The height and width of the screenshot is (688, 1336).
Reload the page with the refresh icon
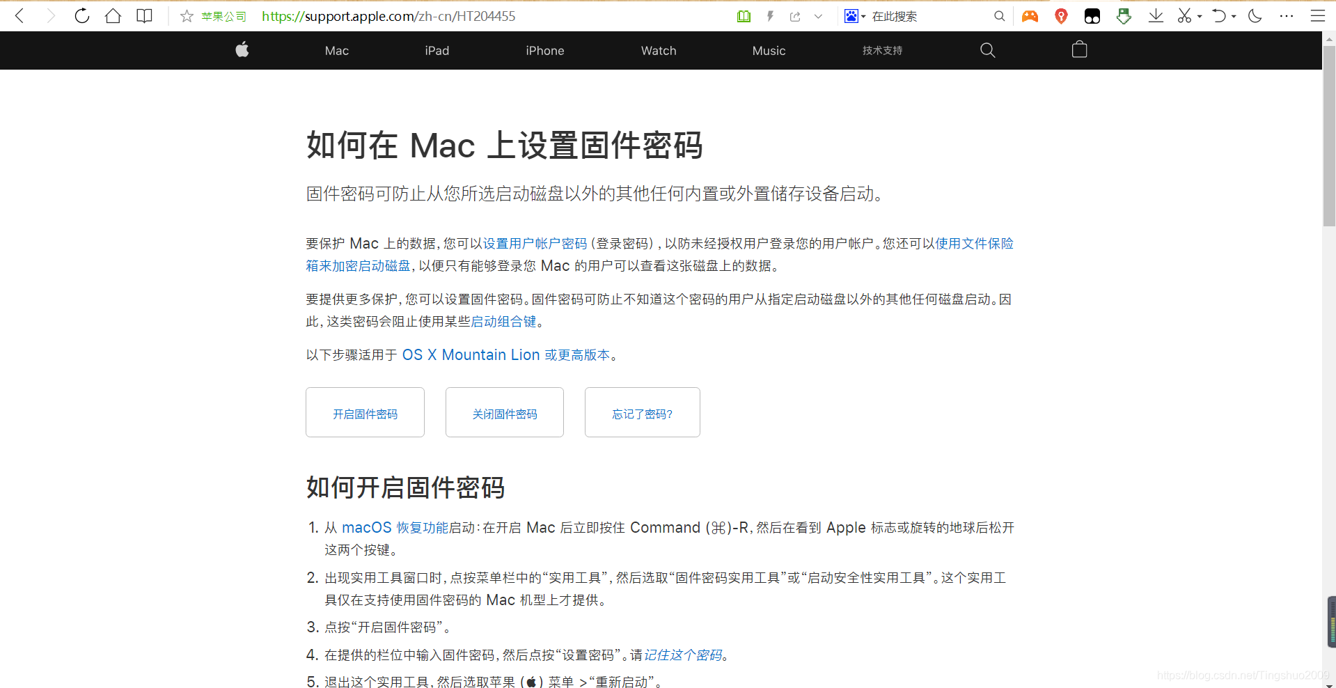click(x=82, y=16)
